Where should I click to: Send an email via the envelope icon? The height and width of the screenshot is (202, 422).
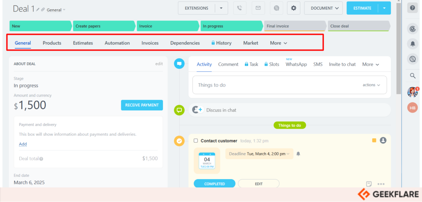(x=258, y=8)
